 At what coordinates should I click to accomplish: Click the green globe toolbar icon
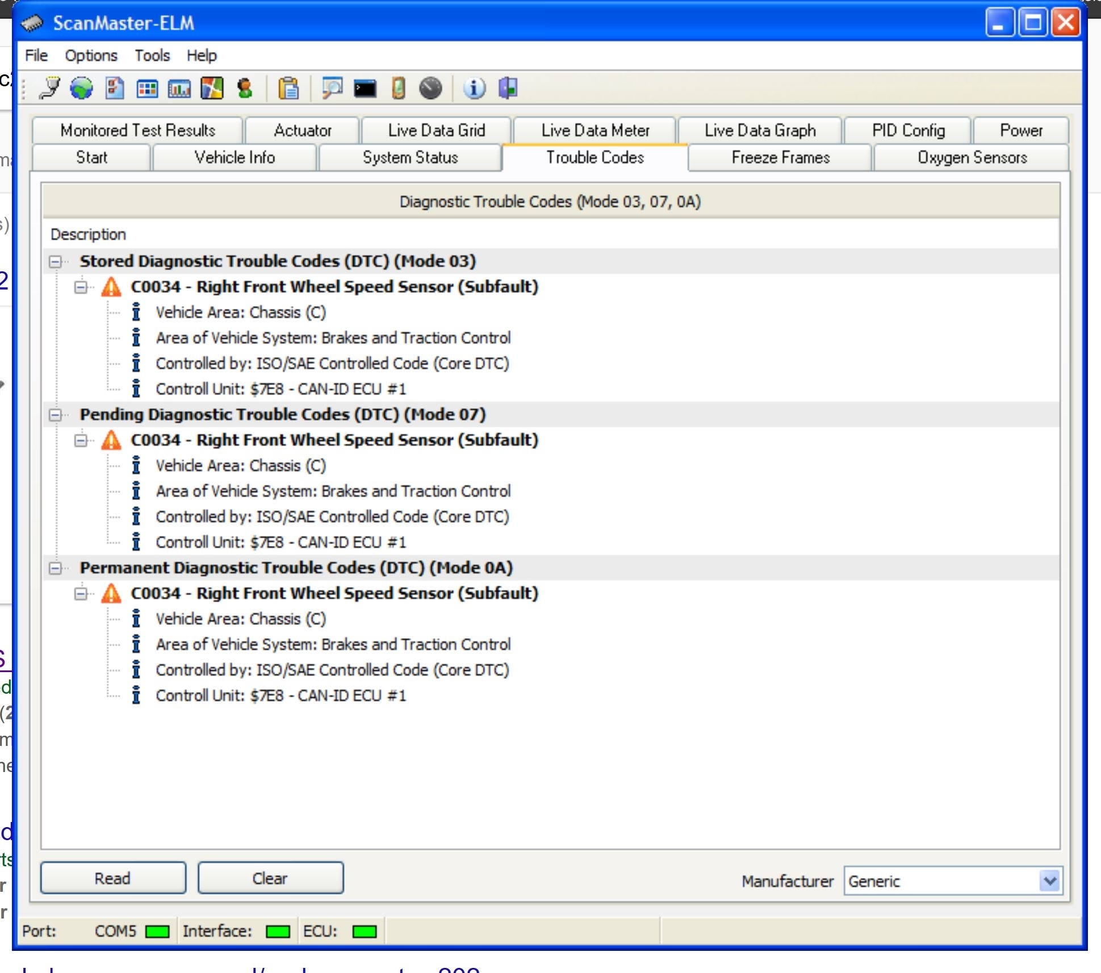pos(81,88)
